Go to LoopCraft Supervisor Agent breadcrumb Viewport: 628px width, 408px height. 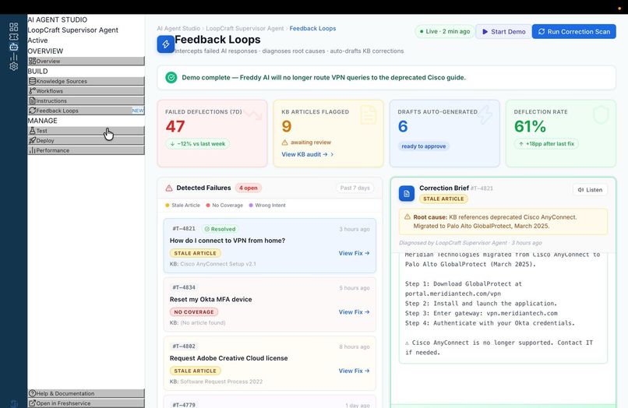(x=245, y=29)
